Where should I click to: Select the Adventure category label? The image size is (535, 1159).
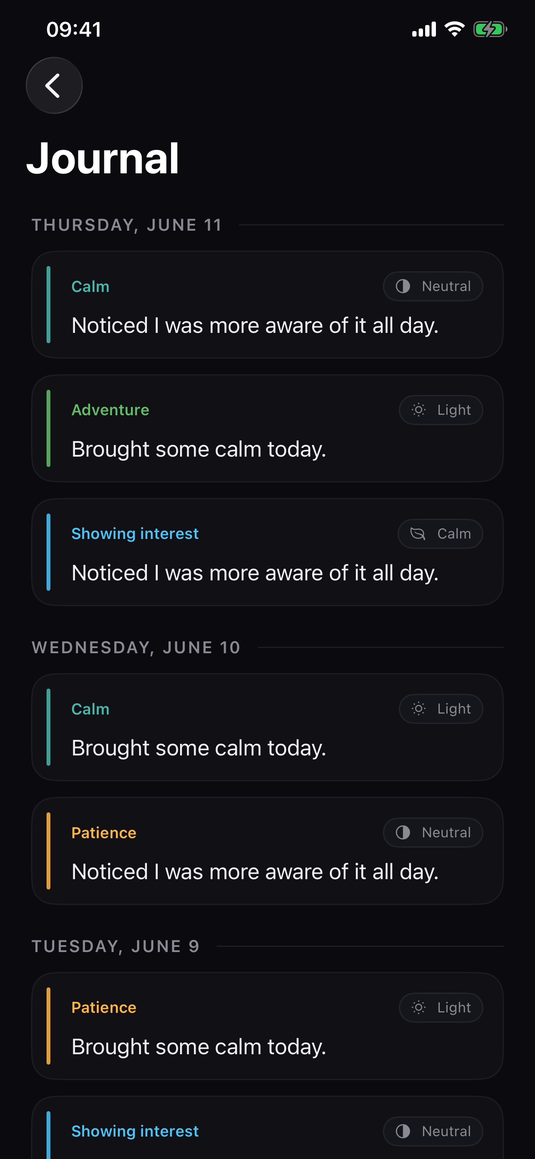click(x=110, y=410)
